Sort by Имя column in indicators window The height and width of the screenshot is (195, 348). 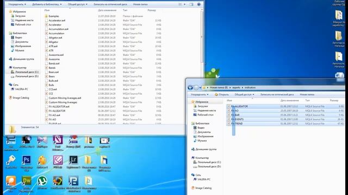tap(229, 100)
